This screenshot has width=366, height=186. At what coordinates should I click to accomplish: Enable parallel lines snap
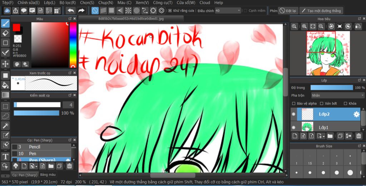[103, 10]
